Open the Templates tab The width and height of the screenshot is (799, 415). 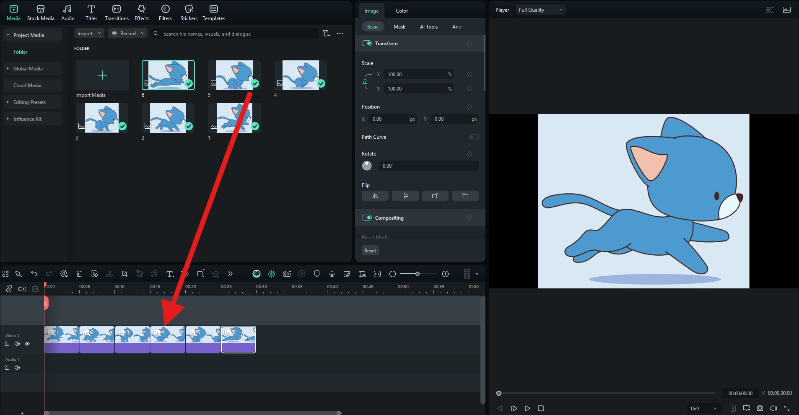point(214,13)
